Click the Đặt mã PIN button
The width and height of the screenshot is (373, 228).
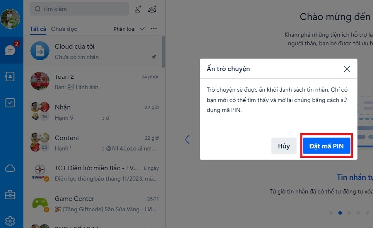click(326, 146)
